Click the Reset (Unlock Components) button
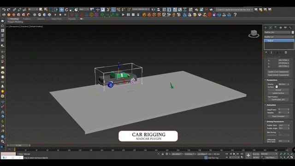The height and width of the screenshot is (166, 295). pos(278,75)
